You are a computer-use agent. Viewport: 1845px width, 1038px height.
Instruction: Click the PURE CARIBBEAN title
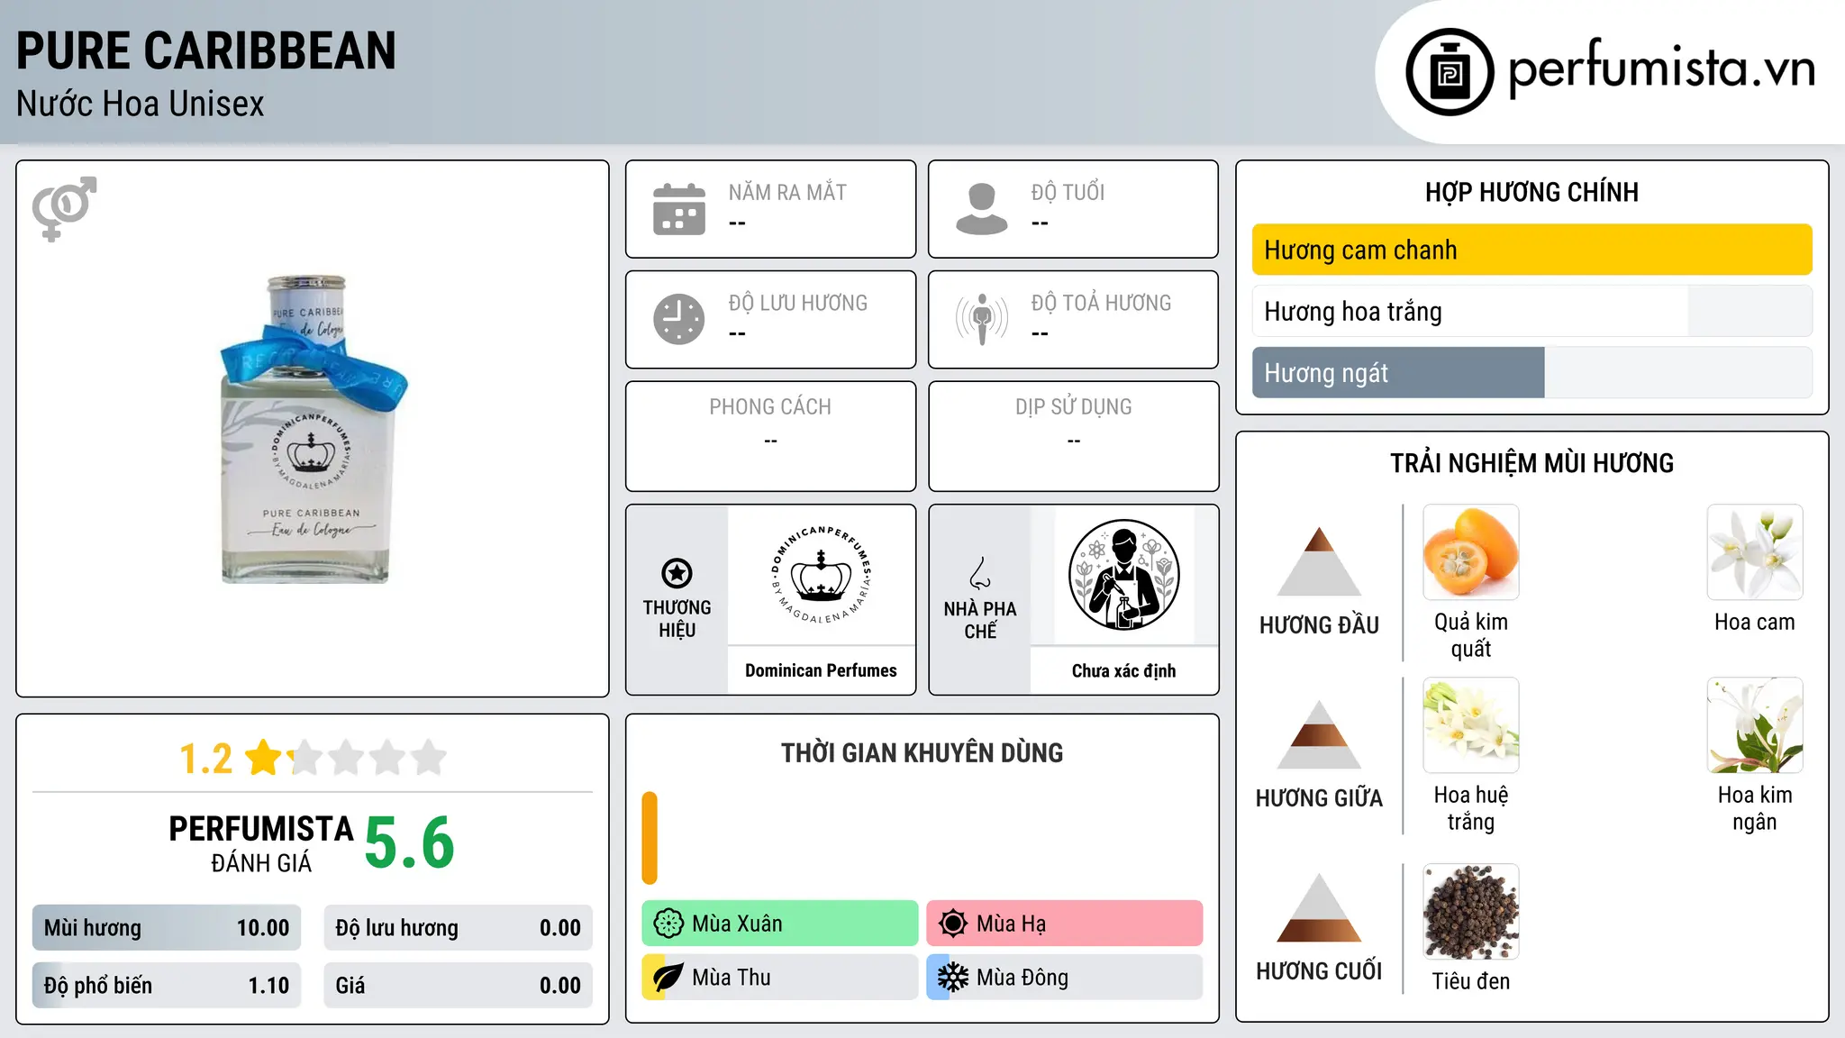tap(206, 50)
